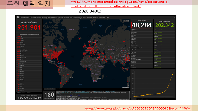Viewport: 198px width, 111px height.
Task: Select Brazil row in confirmed cases list
Action: click(x=29, y=68)
